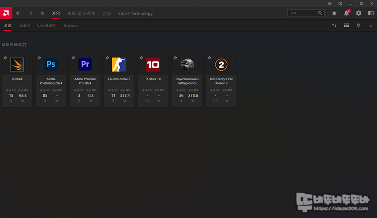The image size is (377, 218).
Task: Click the PCMark 10 title
Action: click(153, 79)
